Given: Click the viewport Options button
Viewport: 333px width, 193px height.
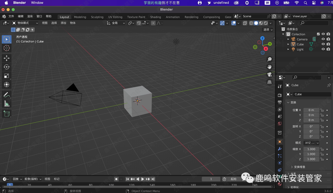Looking at the screenshot, I should pyautogui.click(x=268, y=30).
